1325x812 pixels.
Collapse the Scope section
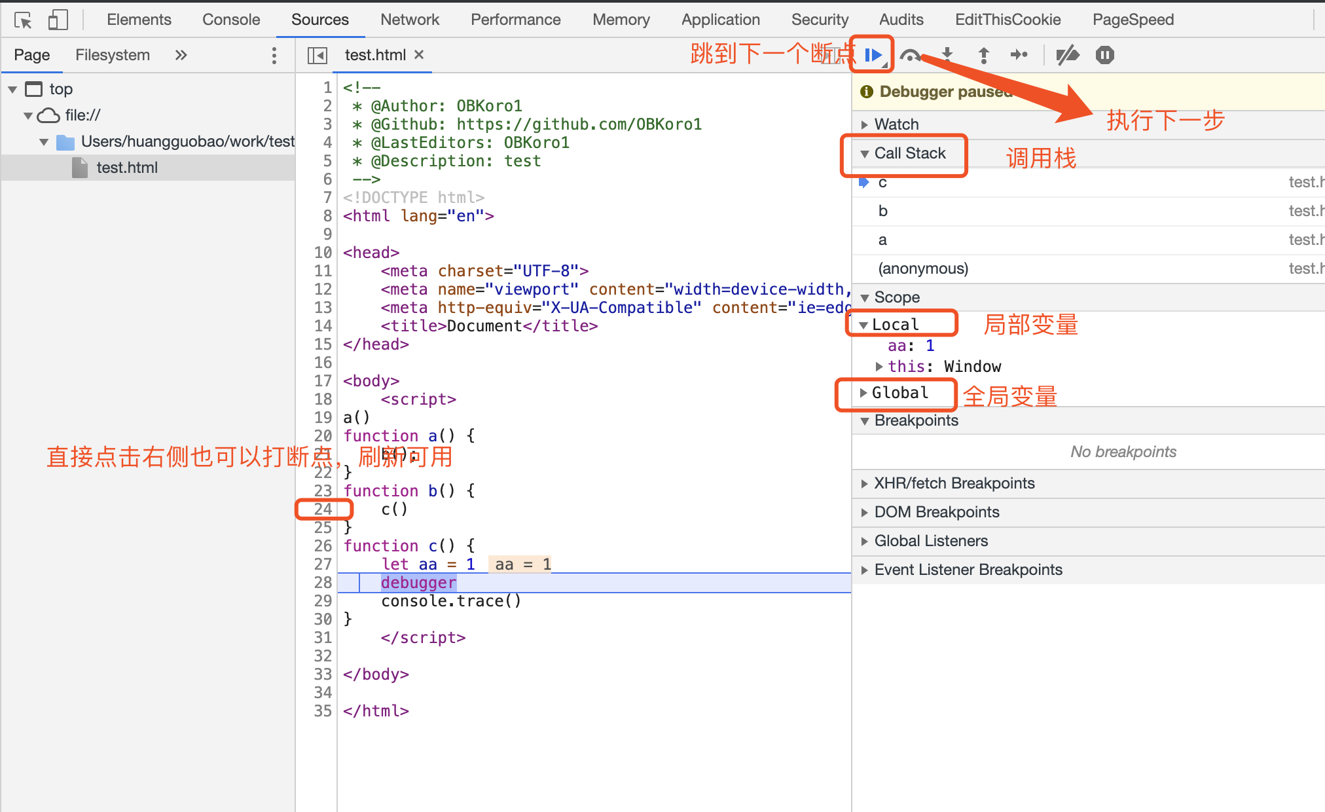tap(865, 297)
